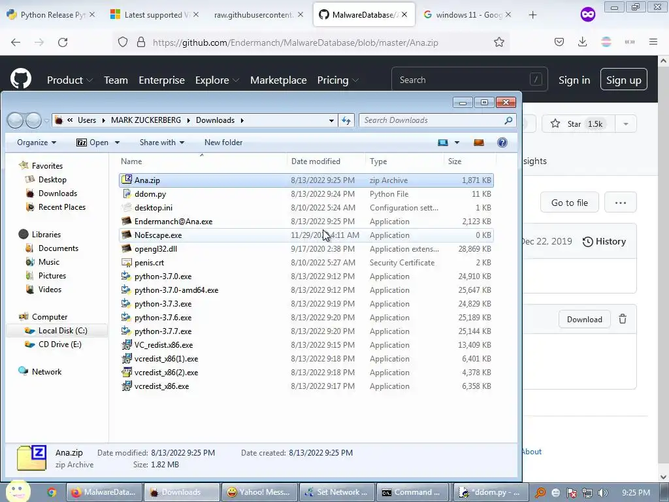Image resolution: width=669 pixels, height=502 pixels.
Task: Open the Firefox downloads arrow icon
Action: point(582,42)
